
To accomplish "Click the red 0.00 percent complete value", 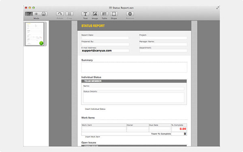I will (183, 129).
